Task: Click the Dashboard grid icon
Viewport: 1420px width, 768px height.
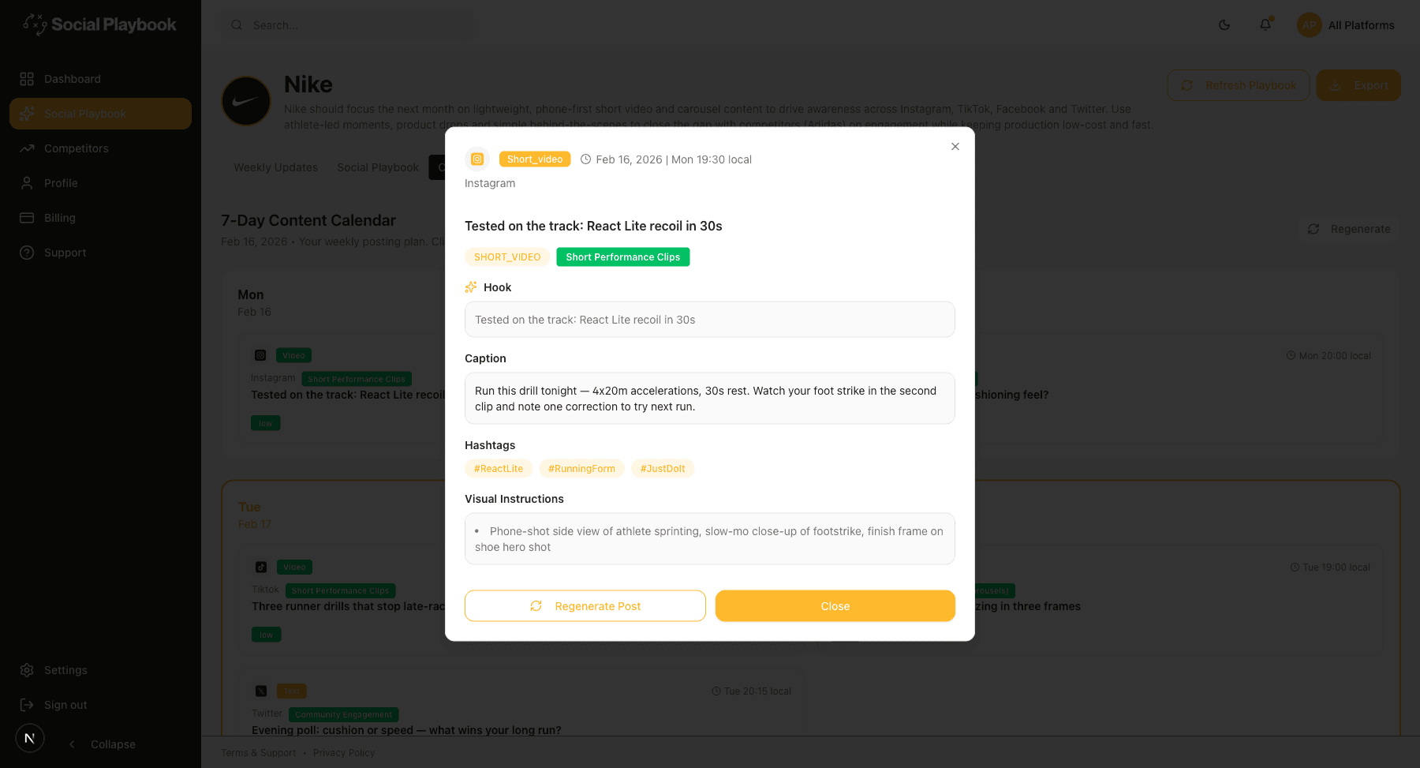Action: click(27, 79)
